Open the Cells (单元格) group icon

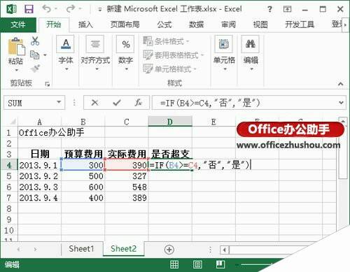[x=223, y=44]
